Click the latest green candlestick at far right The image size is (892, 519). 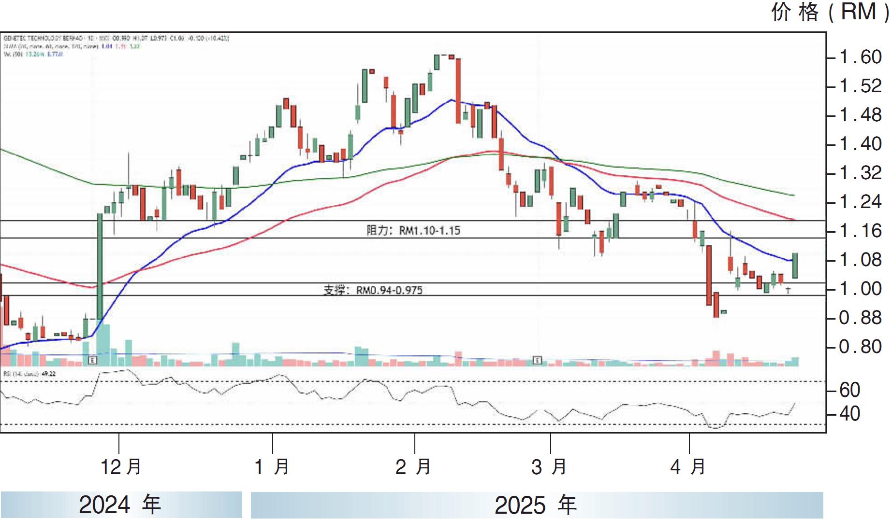click(795, 266)
